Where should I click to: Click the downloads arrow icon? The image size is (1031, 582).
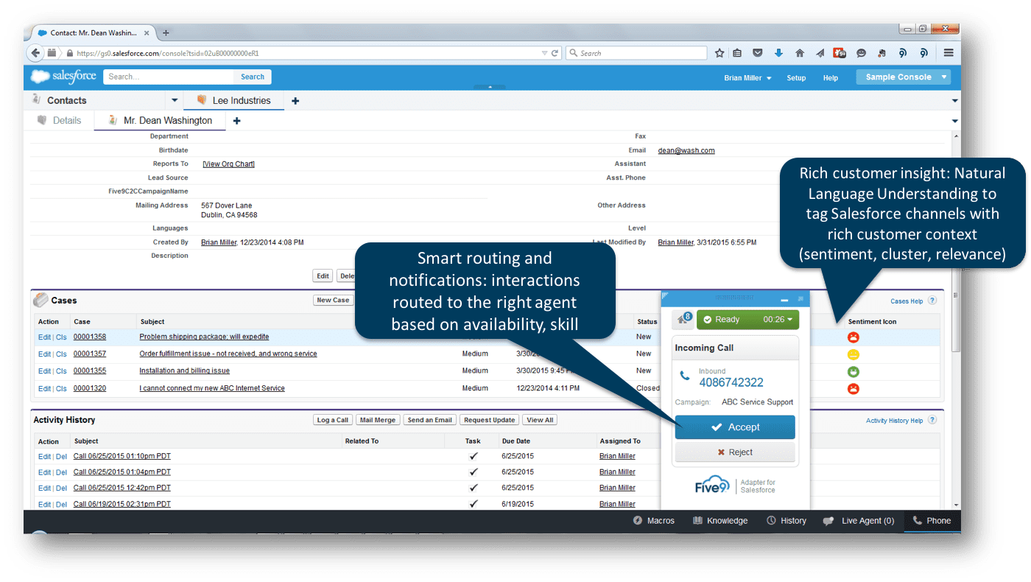click(x=778, y=53)
